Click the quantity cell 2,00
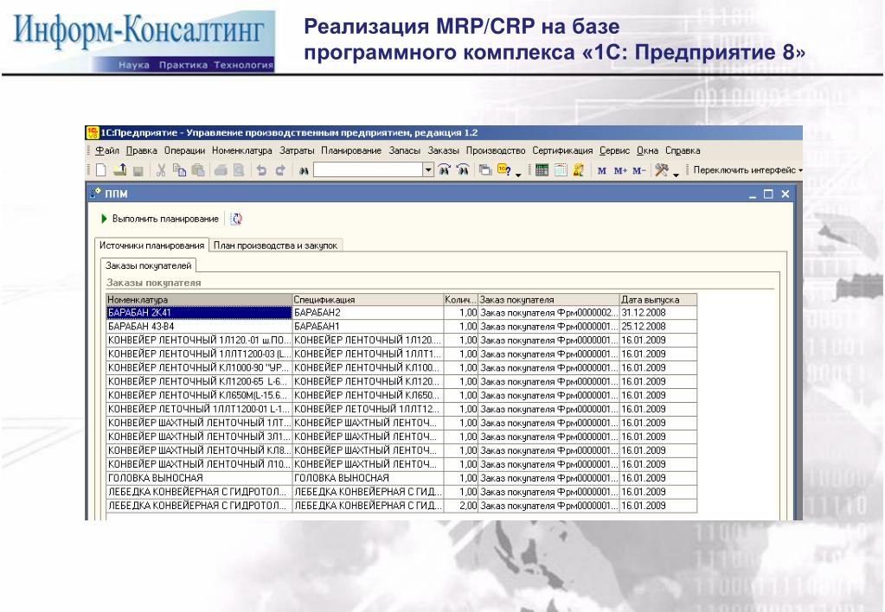This screenshot has width=885, height=612. point(461,506)
